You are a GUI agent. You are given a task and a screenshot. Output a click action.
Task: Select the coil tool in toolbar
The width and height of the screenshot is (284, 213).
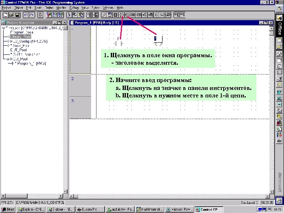pyautogui.click(x=127, y=15)
